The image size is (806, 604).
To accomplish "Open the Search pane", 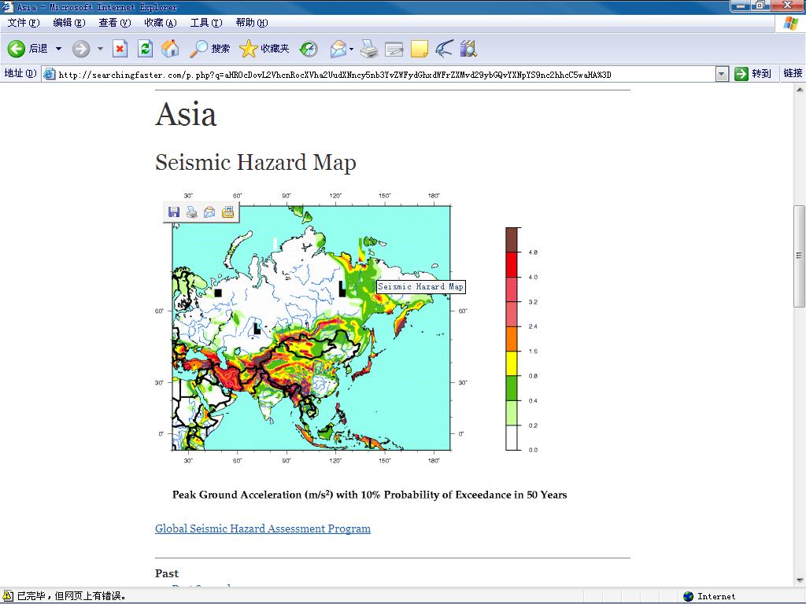I will 210,49.
